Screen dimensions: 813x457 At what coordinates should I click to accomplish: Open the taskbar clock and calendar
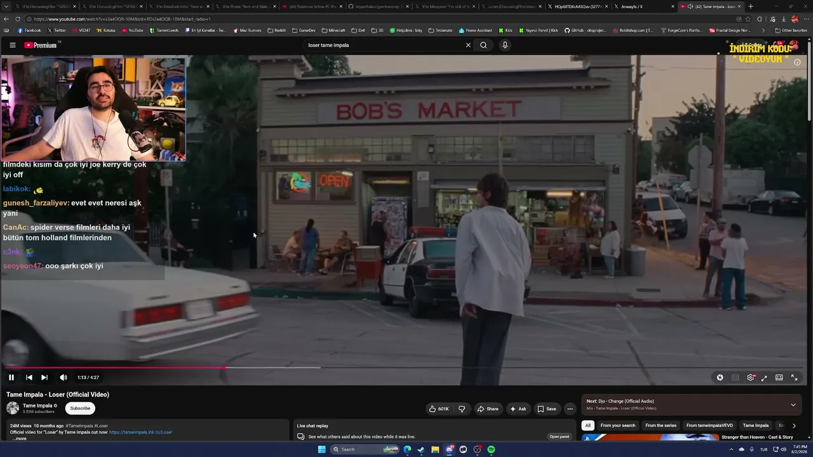pos(800,449)
